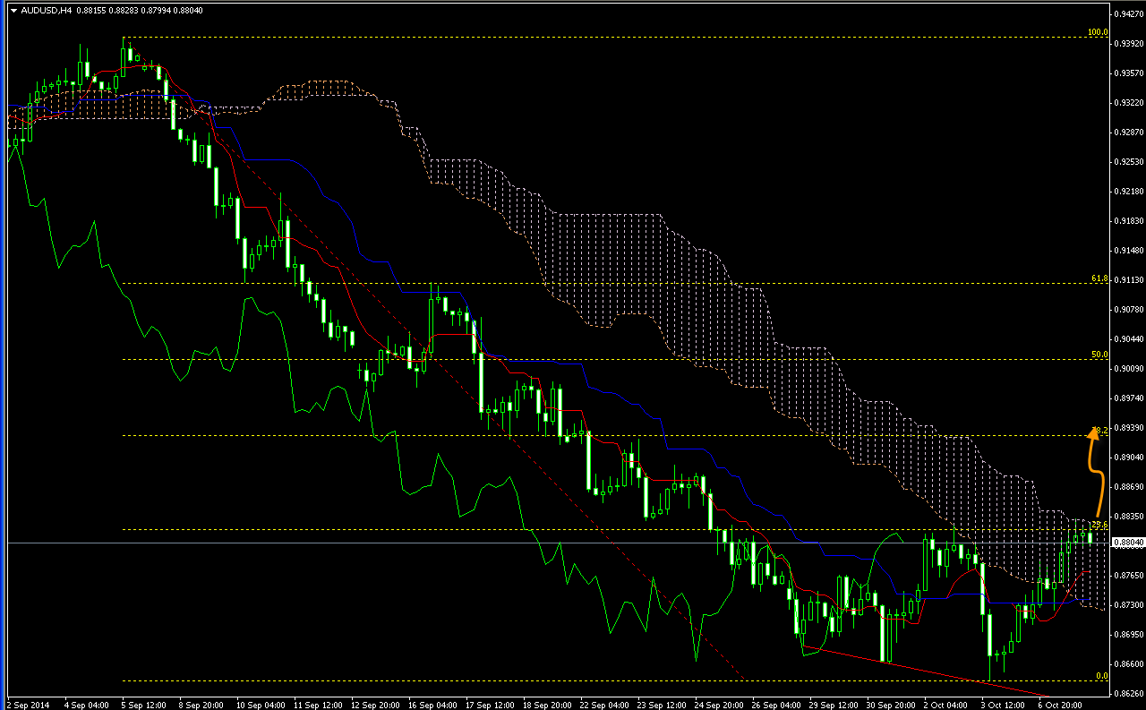Select the Fibonacci 0.0 level label

pyautogui.click(x=1102, y=675)
